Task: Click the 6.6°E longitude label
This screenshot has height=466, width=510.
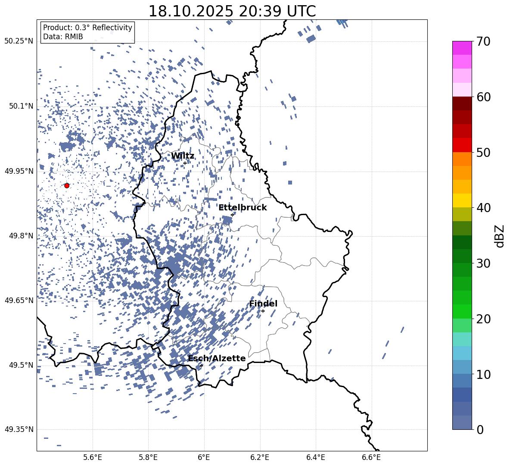Action: (371, 457)
